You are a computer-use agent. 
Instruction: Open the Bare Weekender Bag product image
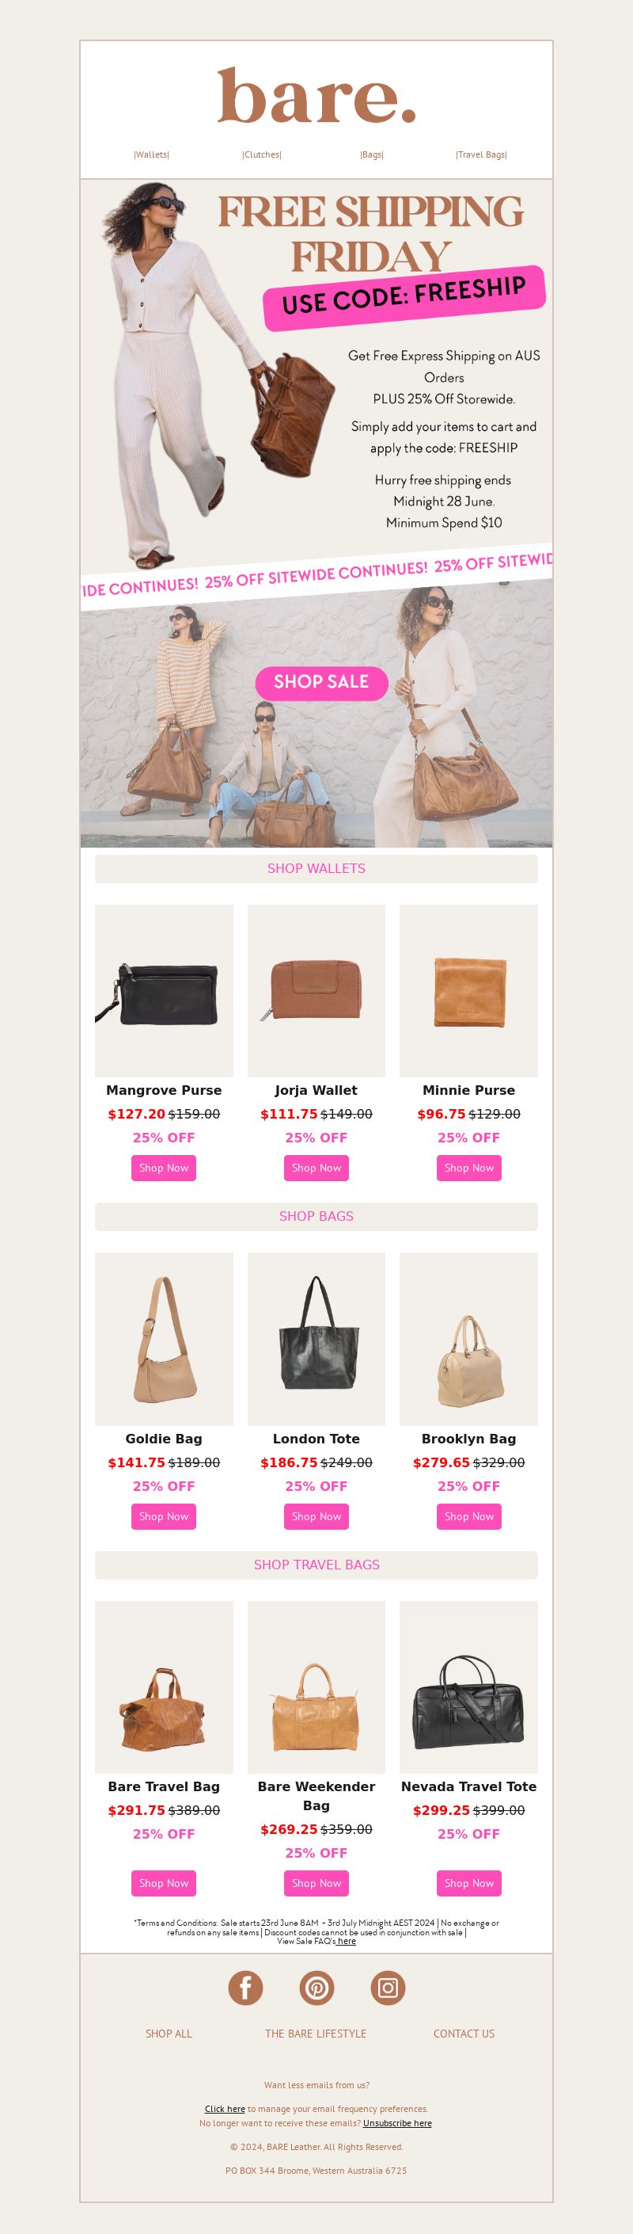coord(316,1687)
